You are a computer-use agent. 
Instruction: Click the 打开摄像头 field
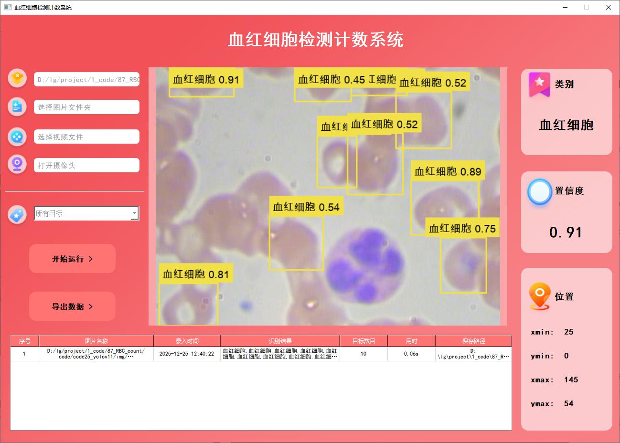tap(86, 165)
